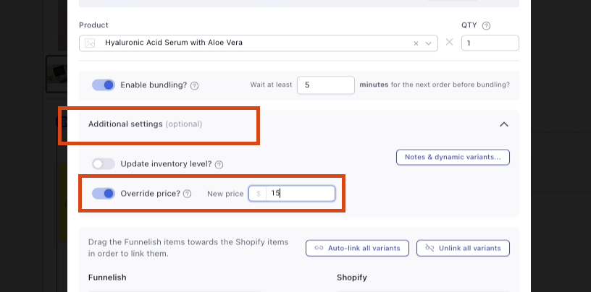Click Unlink all variants button

click(x=463, y=248)
